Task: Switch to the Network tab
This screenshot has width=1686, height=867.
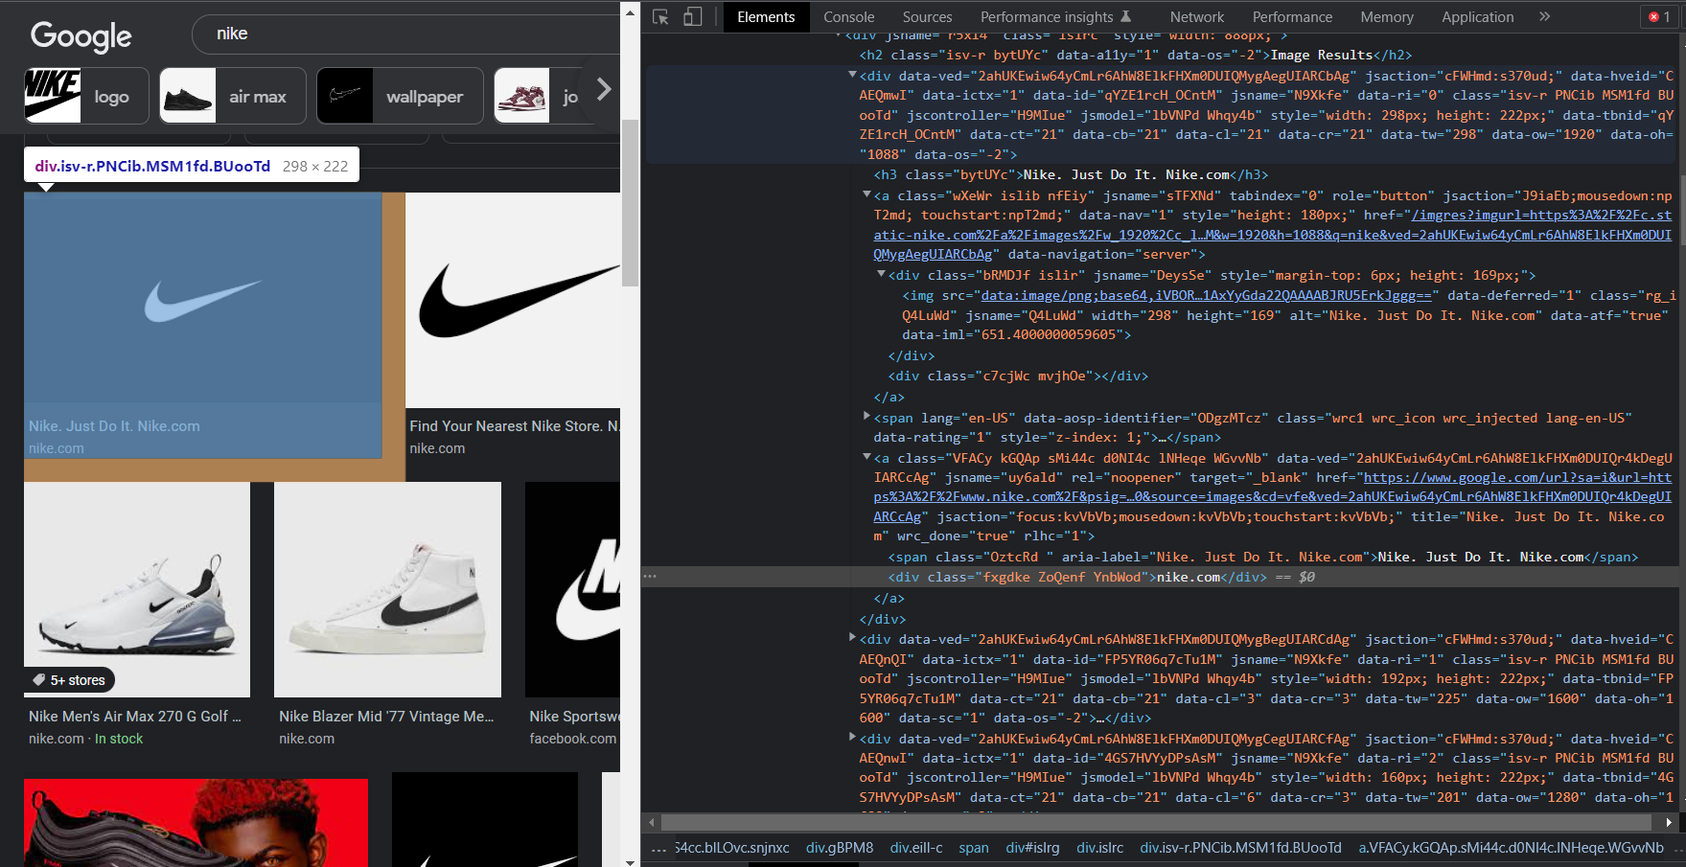Action: point(1196,17)
